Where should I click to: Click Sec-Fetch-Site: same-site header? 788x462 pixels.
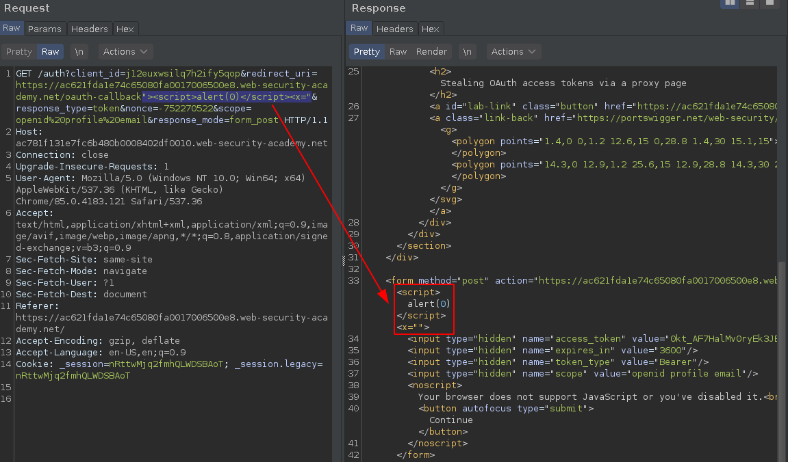point(84,259)
